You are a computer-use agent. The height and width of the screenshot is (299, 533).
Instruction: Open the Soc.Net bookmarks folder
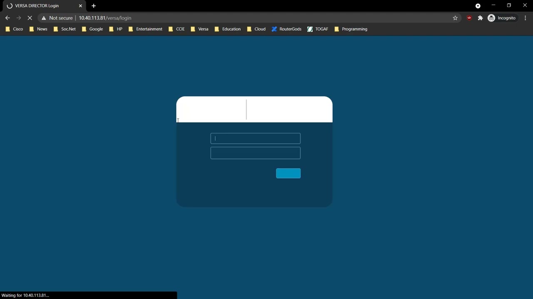click(65, 29)
